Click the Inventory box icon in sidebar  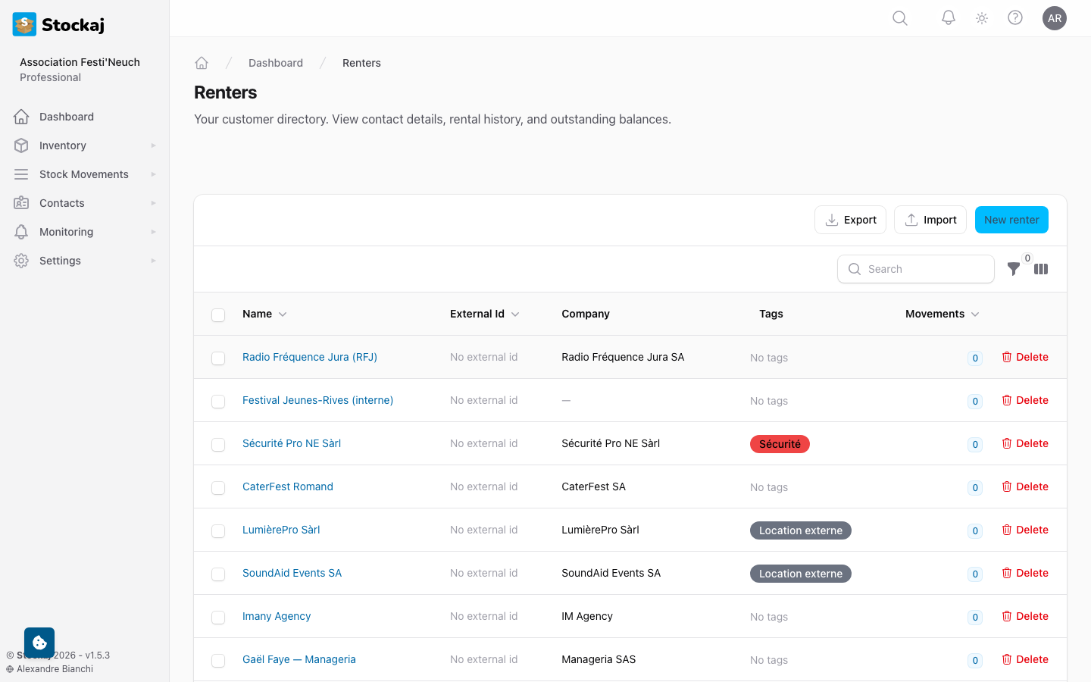[x=21, y=145]
